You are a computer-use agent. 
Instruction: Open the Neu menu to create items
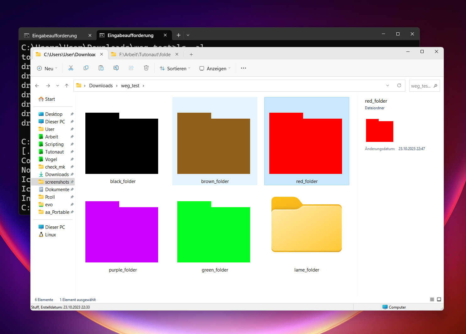(47, 68)
